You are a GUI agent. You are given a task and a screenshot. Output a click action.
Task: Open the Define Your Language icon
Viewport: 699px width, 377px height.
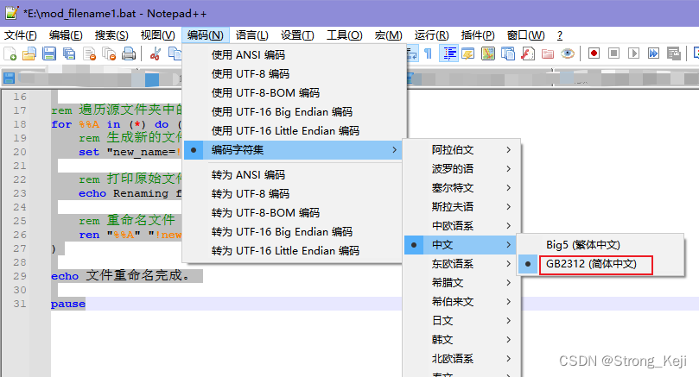(x=468, y=53)
